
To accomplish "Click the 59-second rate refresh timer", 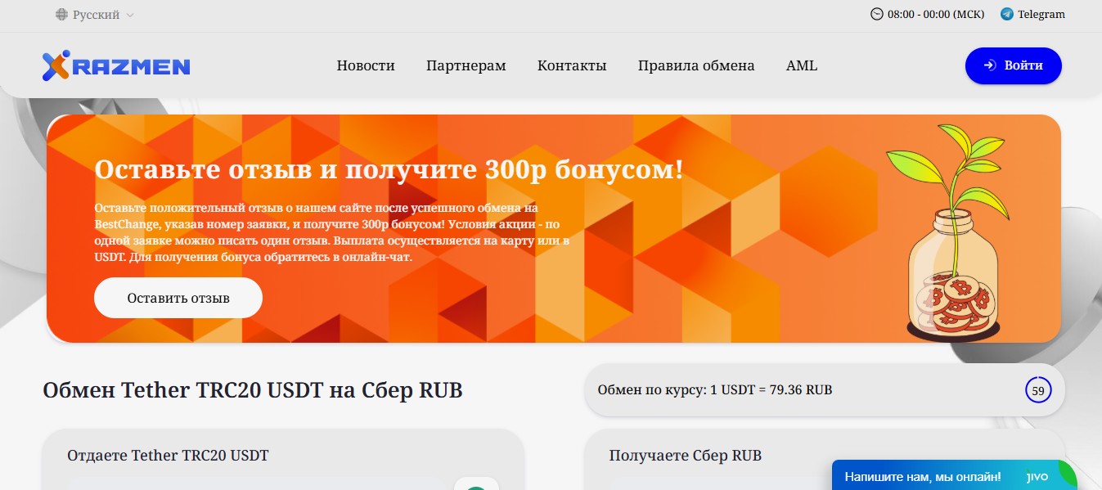I will pos(1038,391).
